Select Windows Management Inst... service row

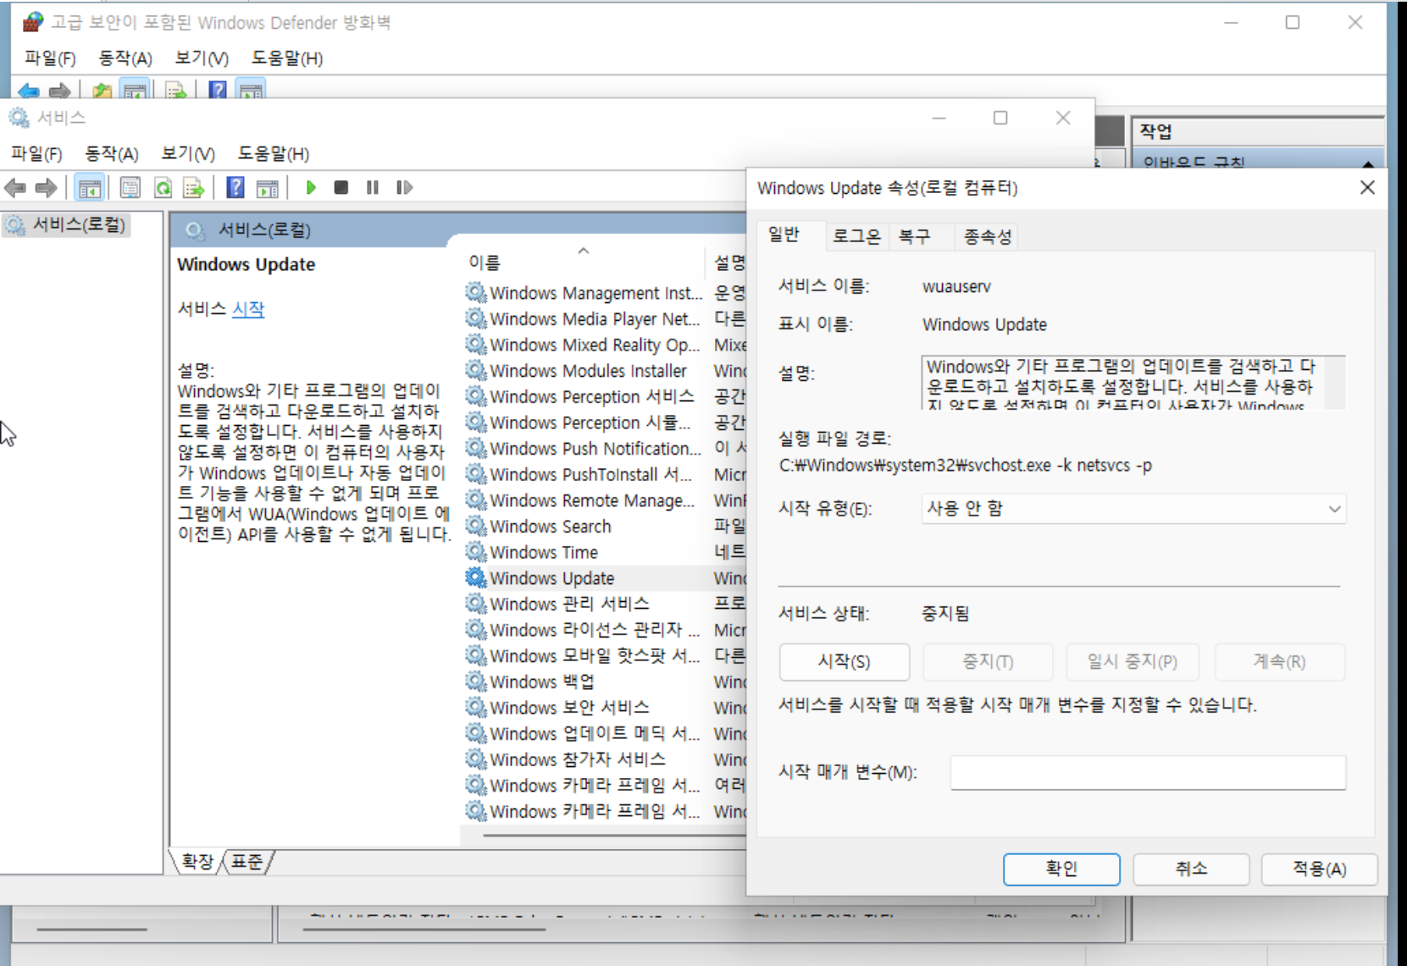click(605, 293)
